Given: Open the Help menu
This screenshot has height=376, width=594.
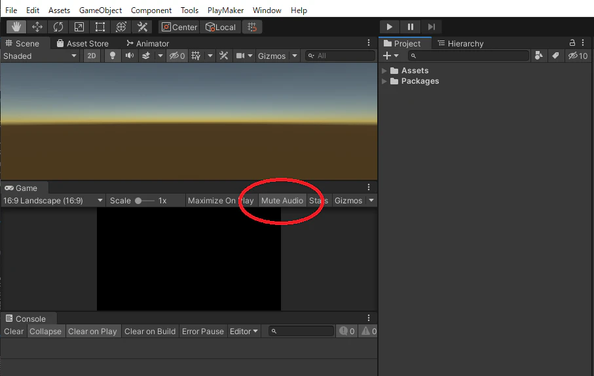Looking at the screenshot, I should point(299,10).
